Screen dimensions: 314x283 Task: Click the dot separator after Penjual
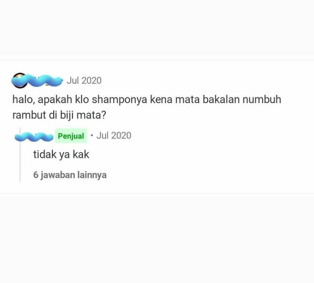coord(92,135)
